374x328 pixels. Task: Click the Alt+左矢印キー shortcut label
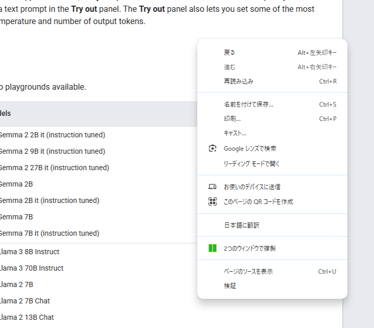[x=317, y=53]
